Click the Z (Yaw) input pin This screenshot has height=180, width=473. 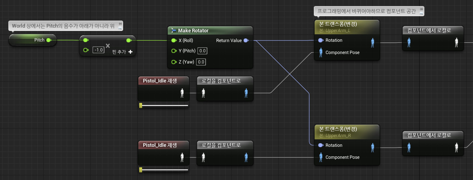174,62
